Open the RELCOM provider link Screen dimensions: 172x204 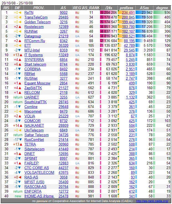coord(32,92)
